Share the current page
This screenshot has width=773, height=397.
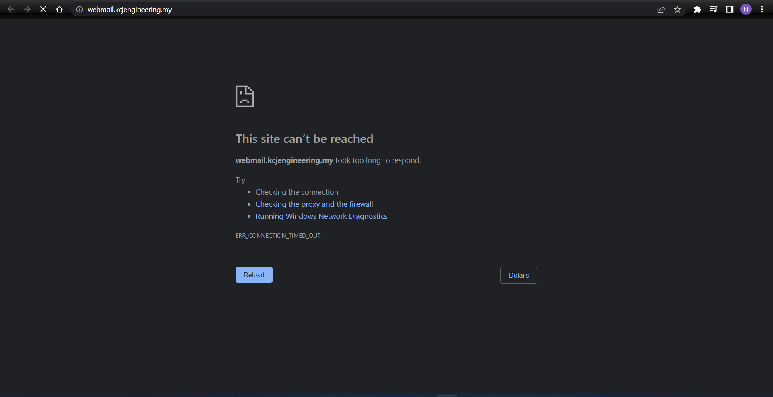[661, 10]
